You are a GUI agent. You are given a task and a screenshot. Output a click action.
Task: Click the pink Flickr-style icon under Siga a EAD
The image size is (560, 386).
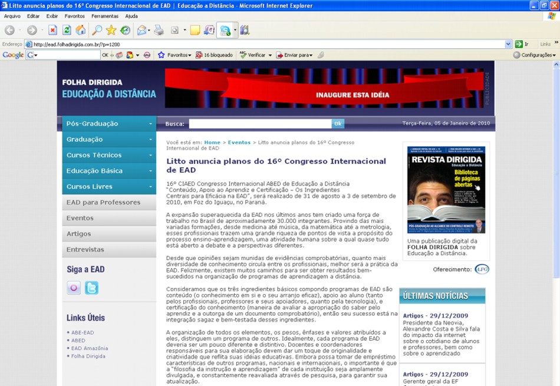coord(74,288)
